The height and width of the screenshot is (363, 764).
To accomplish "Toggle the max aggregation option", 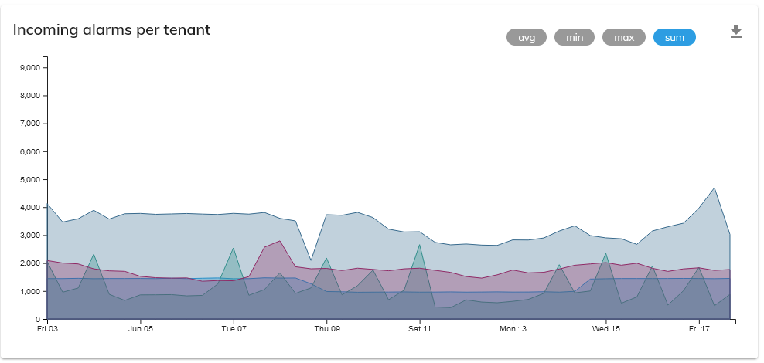I will tap(623, 37).
